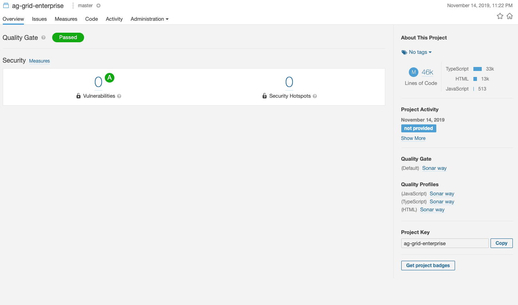Click Show More under Project Activity
The height and width of the screenshot is (305, 518).
click(413, 138)
